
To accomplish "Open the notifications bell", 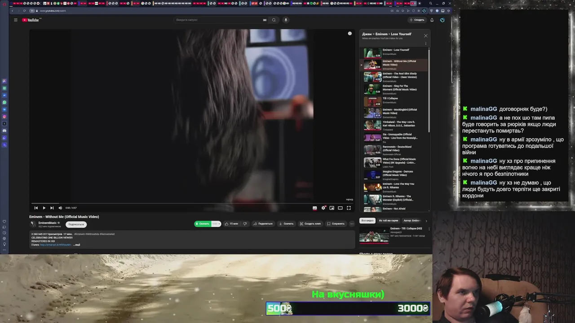I will [432, 20].
